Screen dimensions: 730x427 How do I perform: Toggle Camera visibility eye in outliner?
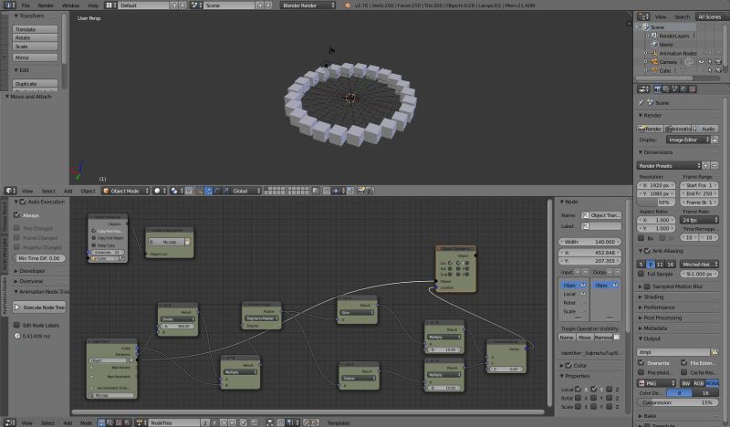click(701, 62)
